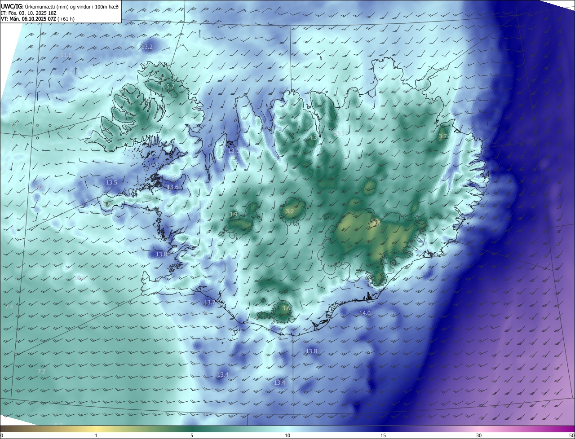
Task: Select the 30 tick on color scale
Action: point(479,435)
